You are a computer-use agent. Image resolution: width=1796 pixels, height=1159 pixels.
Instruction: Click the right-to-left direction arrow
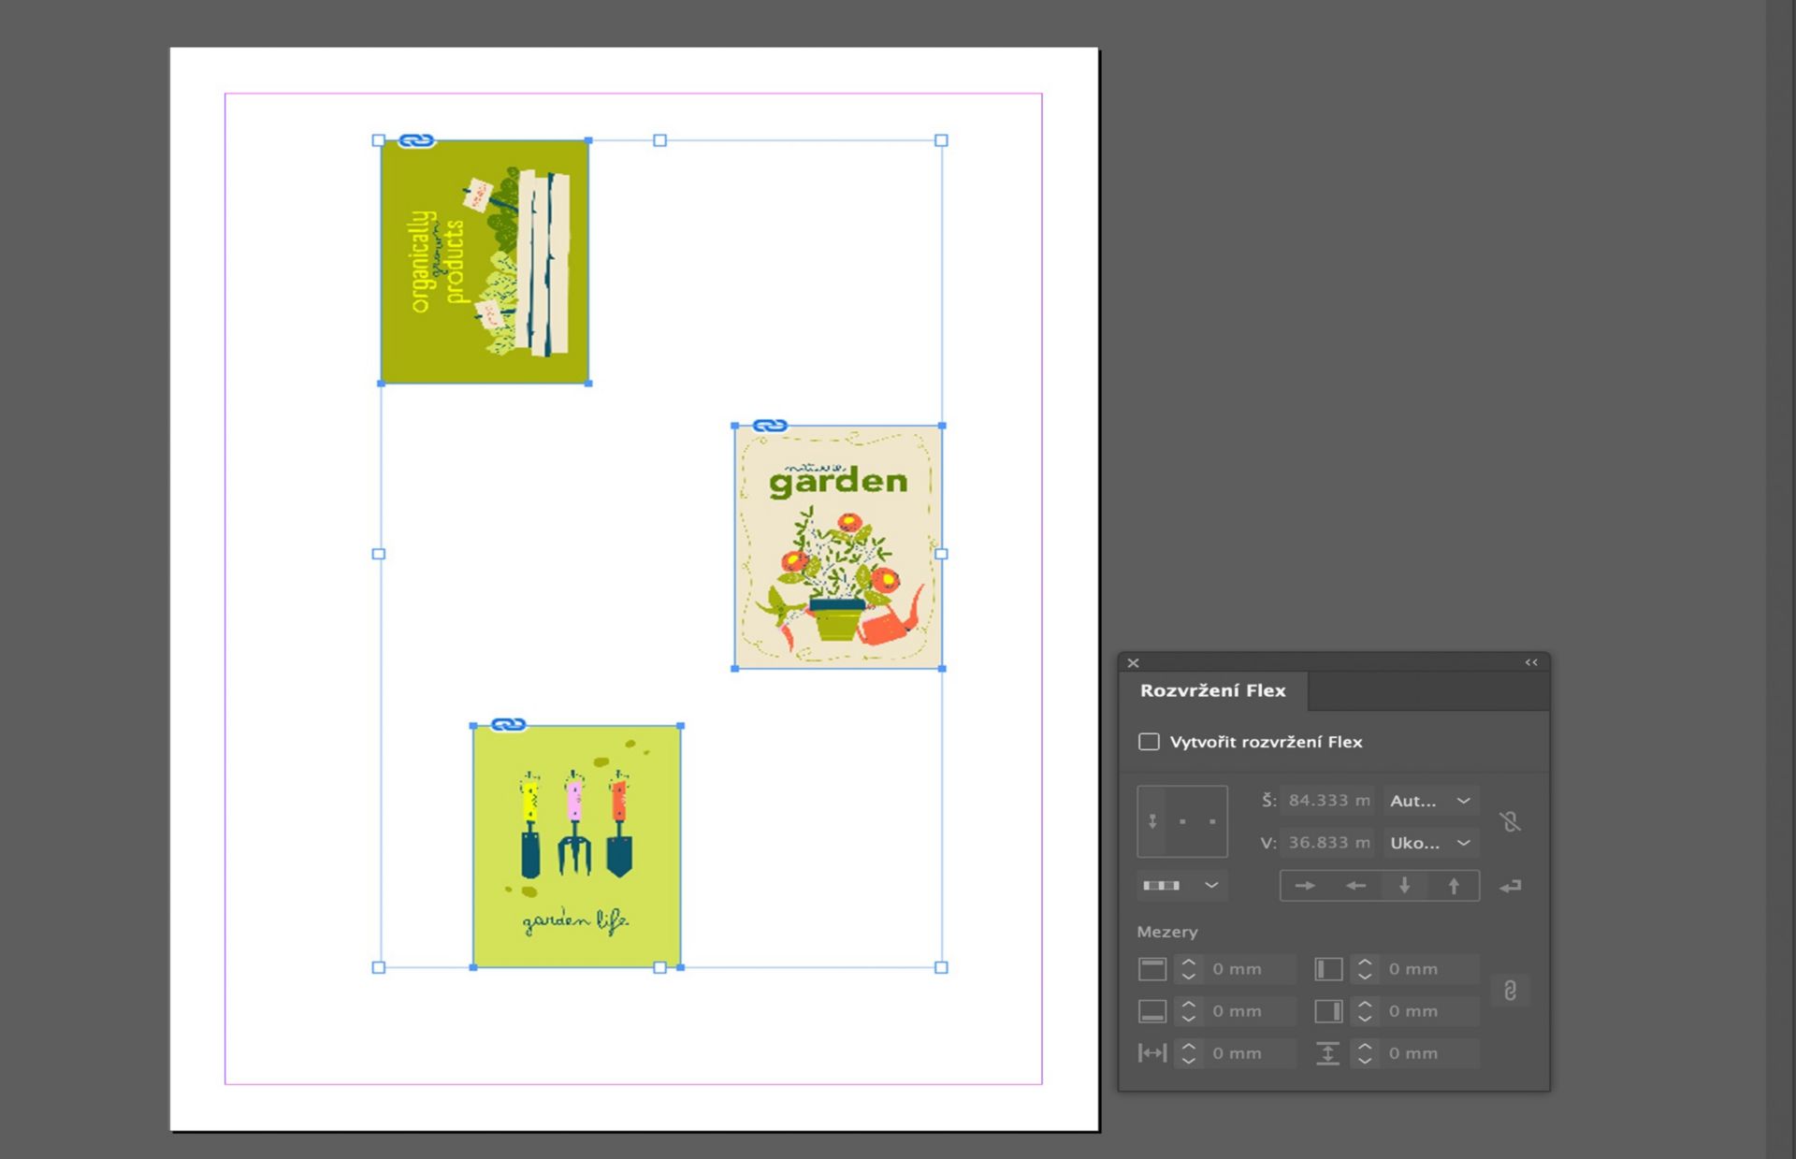(1355, 886)
